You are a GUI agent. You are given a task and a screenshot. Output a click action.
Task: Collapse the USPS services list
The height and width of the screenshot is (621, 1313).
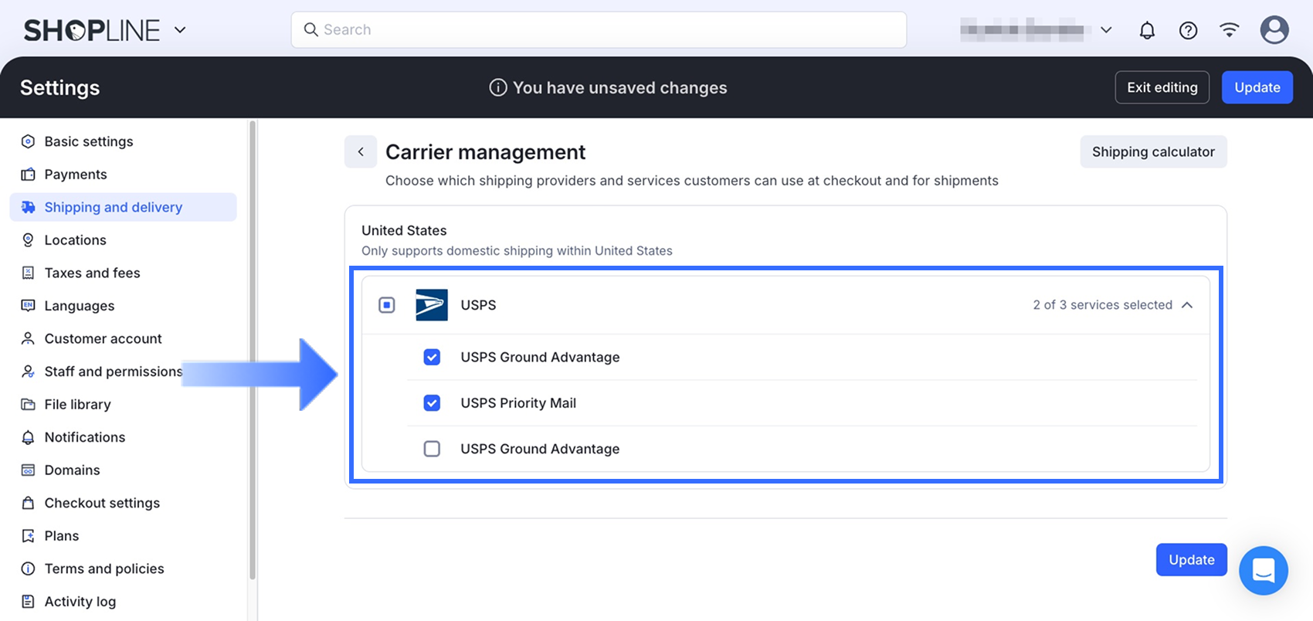pyautogui.click(x=1187, y=305)
